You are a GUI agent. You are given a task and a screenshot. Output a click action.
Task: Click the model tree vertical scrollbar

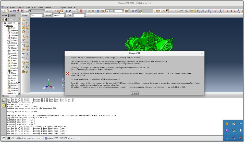(19, 58)
